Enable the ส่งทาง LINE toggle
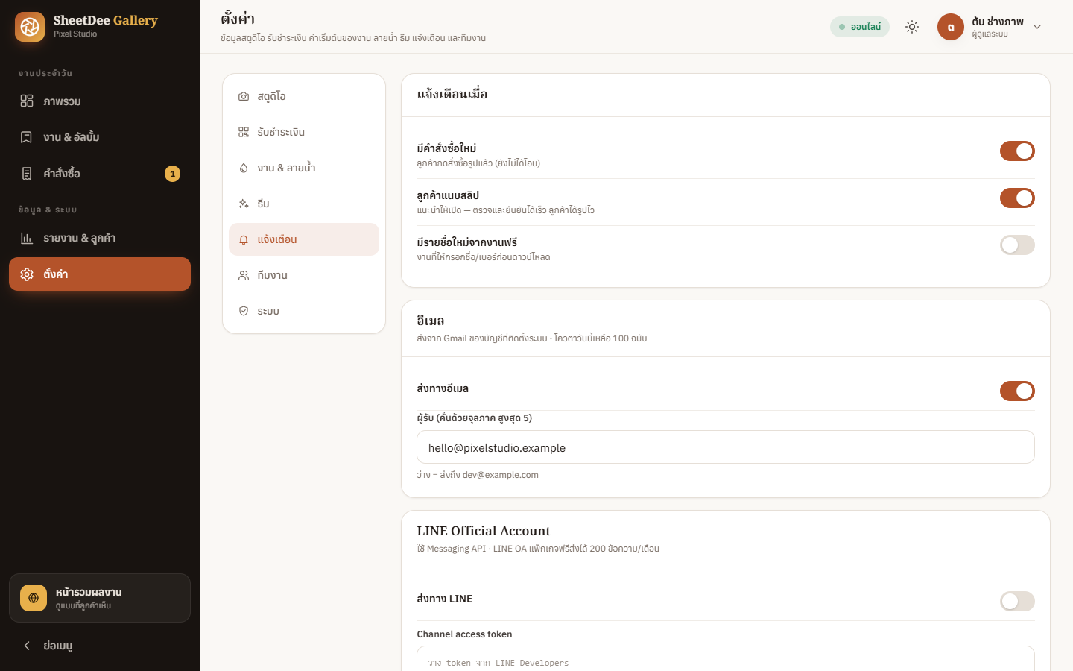This screenshot has height=671, width=1073. point(1017,602)
